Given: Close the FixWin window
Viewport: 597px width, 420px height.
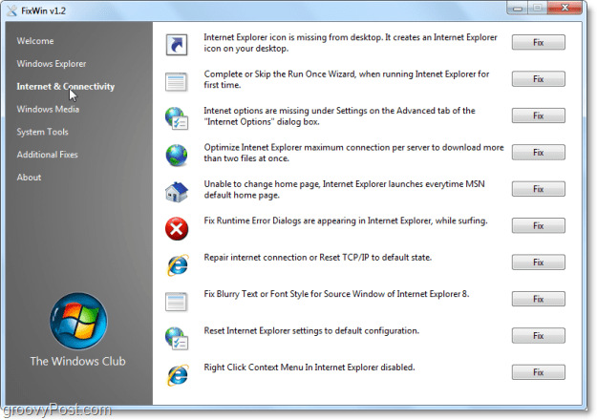Looking at the screenshot, I should pos(565,8).
